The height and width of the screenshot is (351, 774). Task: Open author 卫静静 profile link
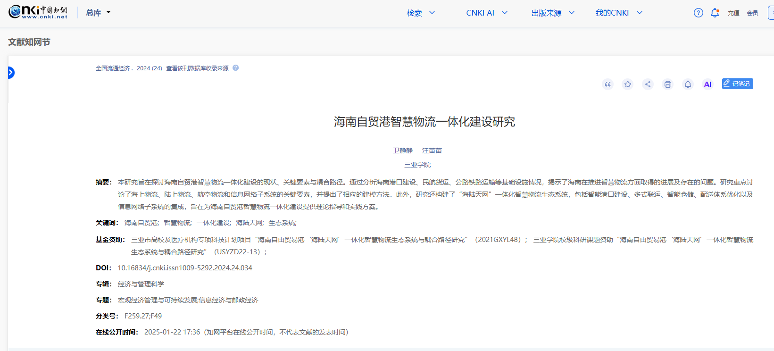click(403, 150)
